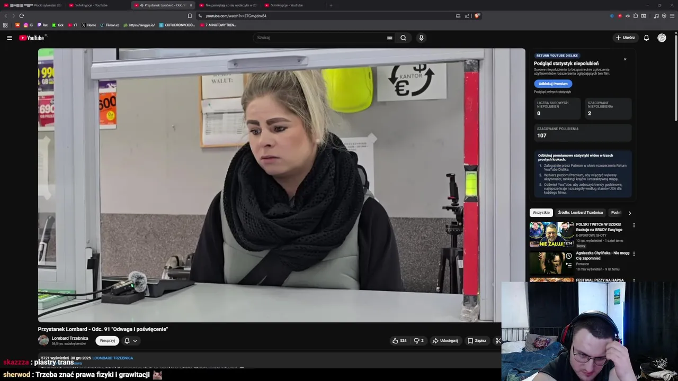678x381 pixels.
Task: Open the Kick bookmark
Action: tap(58, 25)
